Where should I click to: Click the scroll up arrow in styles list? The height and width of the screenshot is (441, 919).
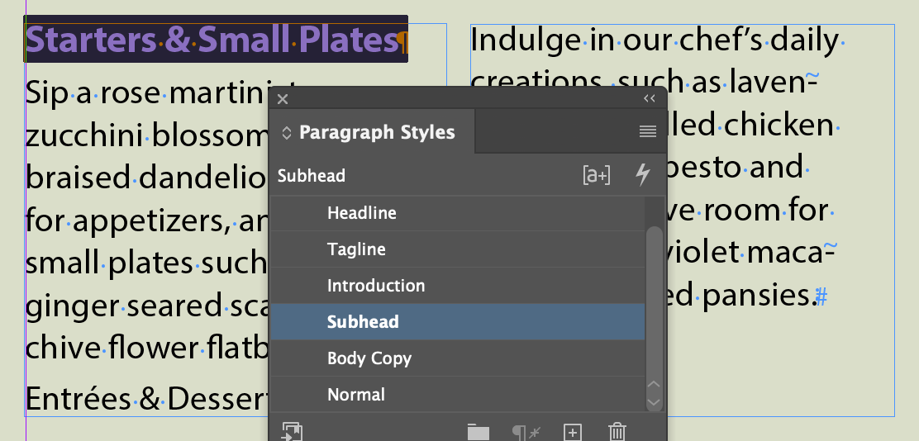(x=654, y=385)
